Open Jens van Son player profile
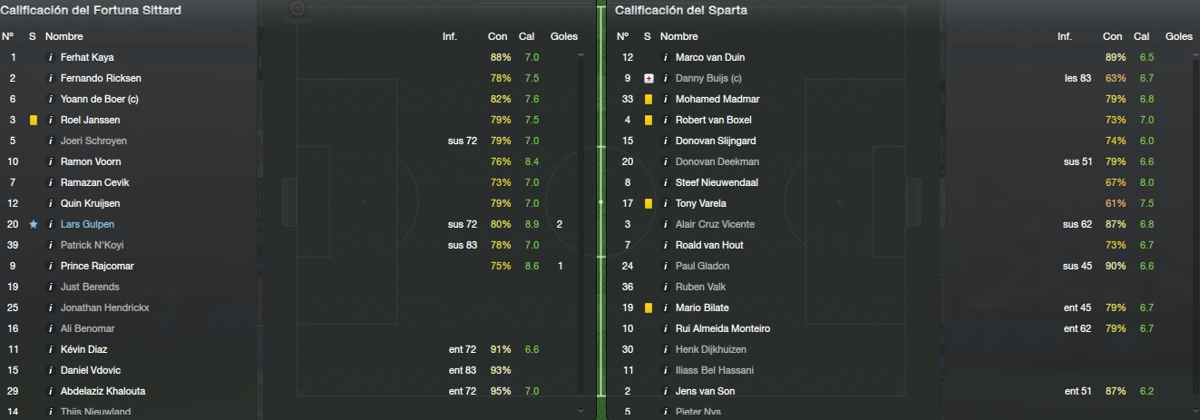This screenshot has height=420, width=1200. click(706, 391)
